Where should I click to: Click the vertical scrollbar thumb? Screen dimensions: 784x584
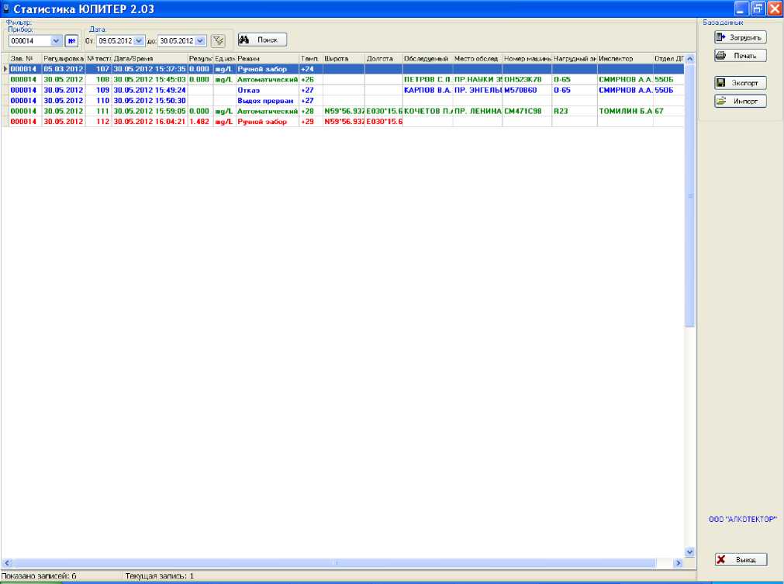(690, 195)
